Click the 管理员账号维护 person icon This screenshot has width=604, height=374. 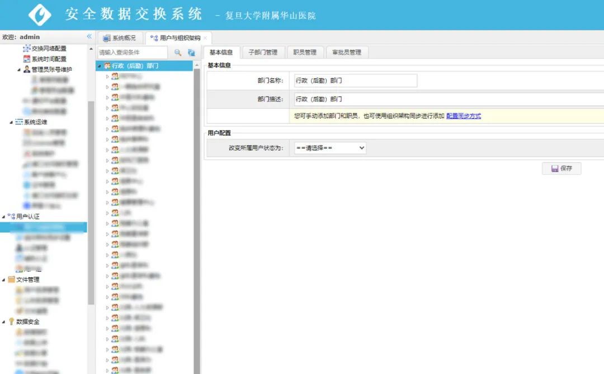[x=26, y=70]
